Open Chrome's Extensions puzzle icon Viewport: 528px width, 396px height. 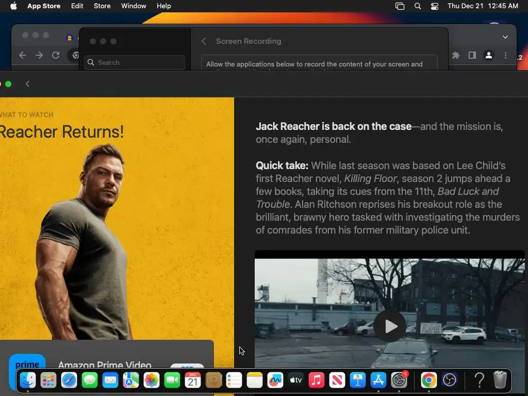pos(456,55)
